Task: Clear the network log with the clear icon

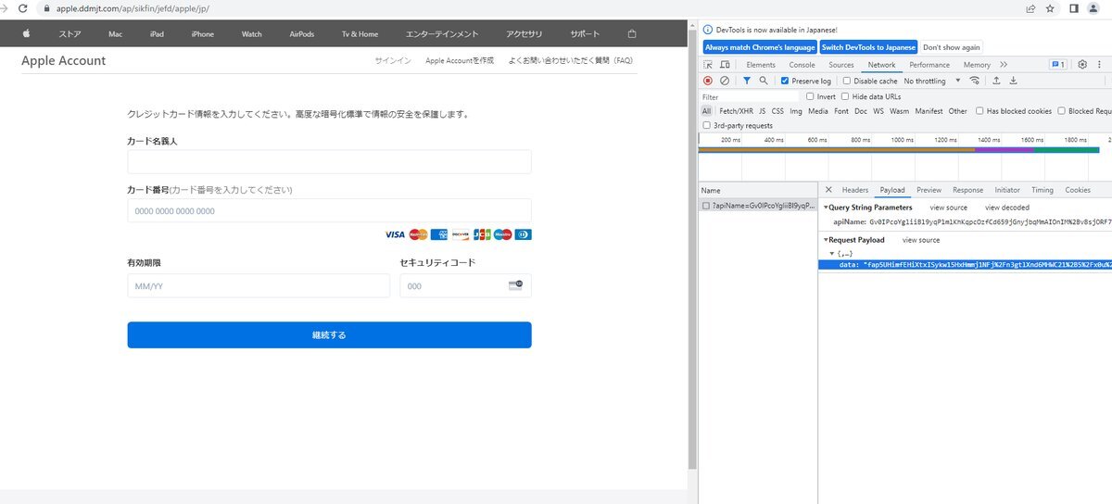Action: [x=725, y=81]
